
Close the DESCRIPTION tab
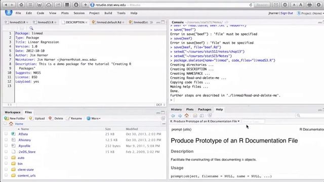click(86, 22)
